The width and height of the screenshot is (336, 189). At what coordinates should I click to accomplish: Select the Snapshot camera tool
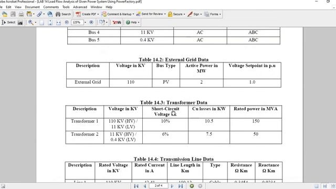(20, 22)
